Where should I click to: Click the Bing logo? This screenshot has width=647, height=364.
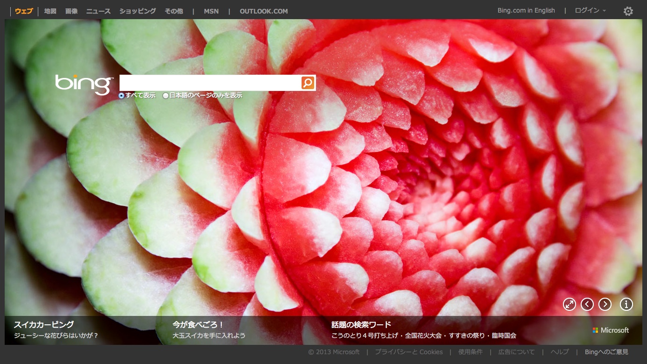pos(84,84)
